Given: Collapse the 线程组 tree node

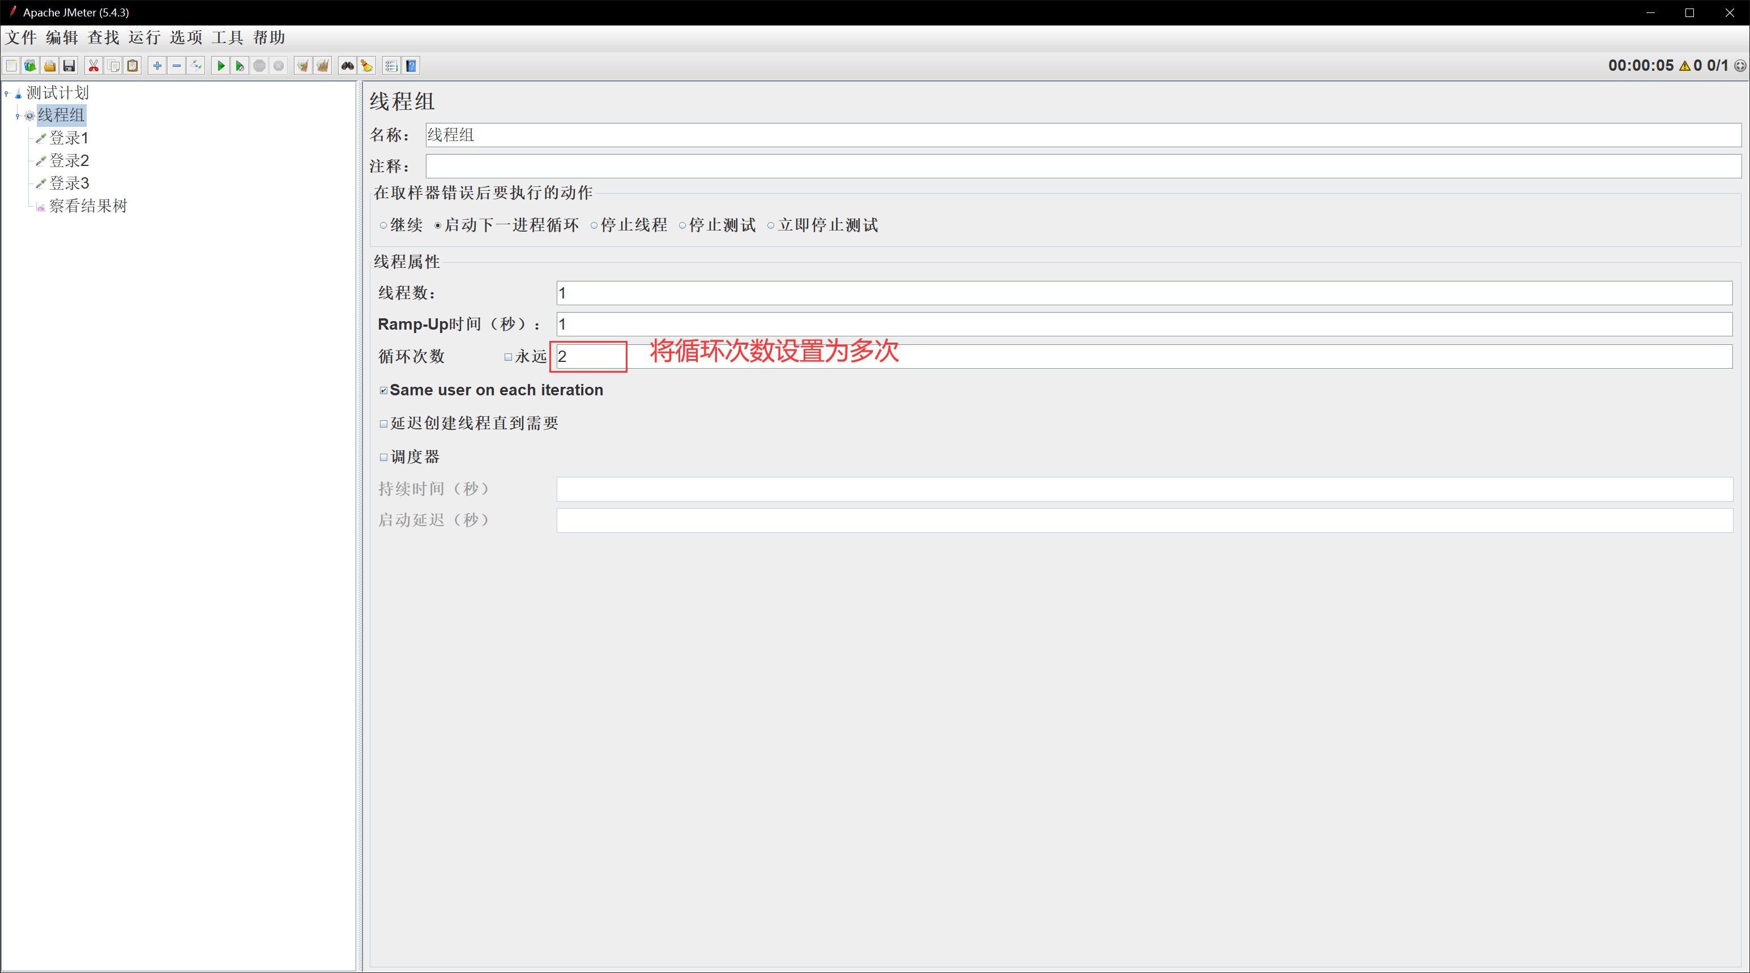Looking at the screenshot, I should click(x=18, y=116).
